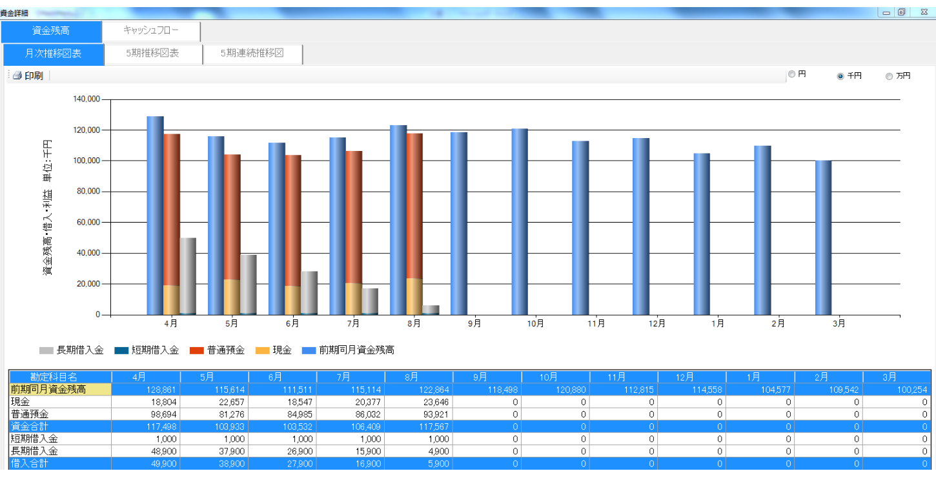Select the 万円 unit radio button

coord(889,76)
